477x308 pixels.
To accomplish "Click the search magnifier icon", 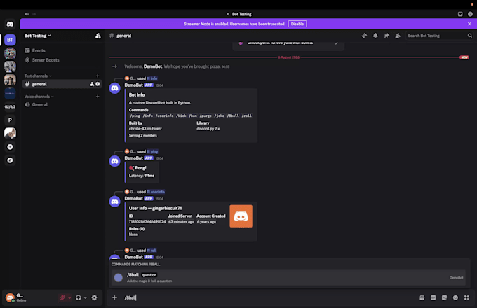I will [x=470, y=36].
